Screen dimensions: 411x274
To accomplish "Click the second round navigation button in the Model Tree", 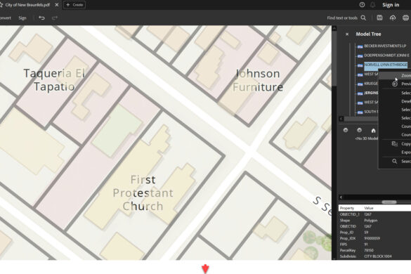I will pyautogui.click(x=360, y=130).
